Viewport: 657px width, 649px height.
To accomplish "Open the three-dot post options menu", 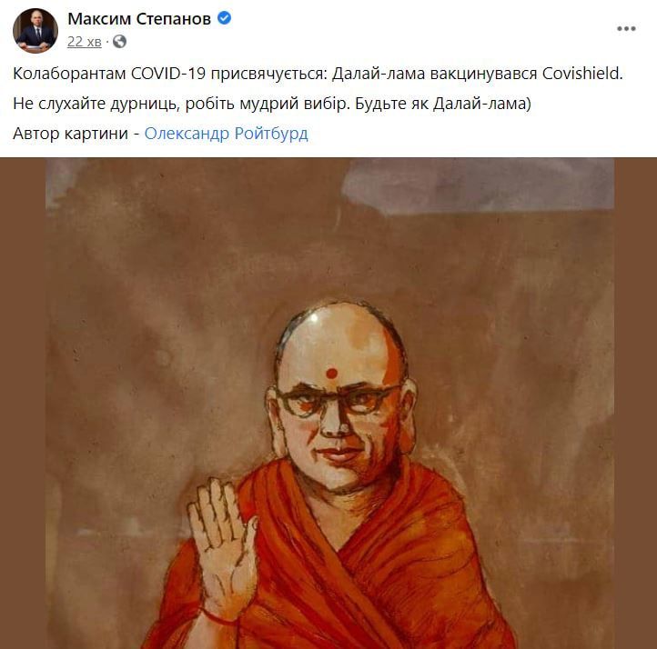I will click(626, 29).
